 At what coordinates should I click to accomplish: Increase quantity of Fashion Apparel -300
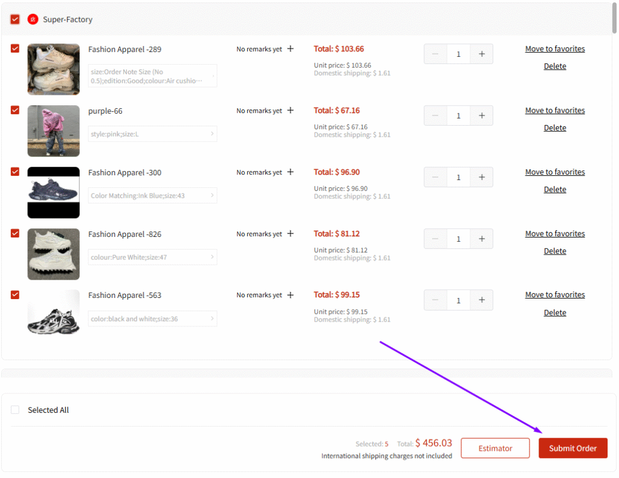coord(482,177)
